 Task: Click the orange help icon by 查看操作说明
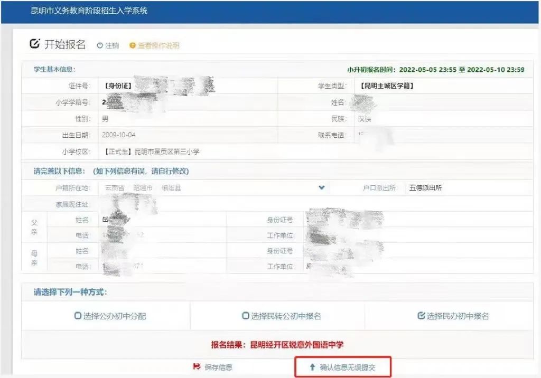point(132,45)
